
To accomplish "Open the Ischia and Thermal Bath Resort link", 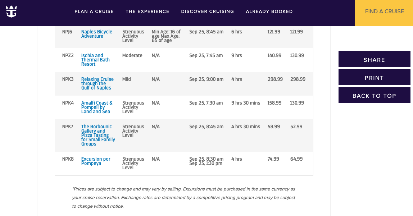I will pyautogui.click(x=95, y=60).
